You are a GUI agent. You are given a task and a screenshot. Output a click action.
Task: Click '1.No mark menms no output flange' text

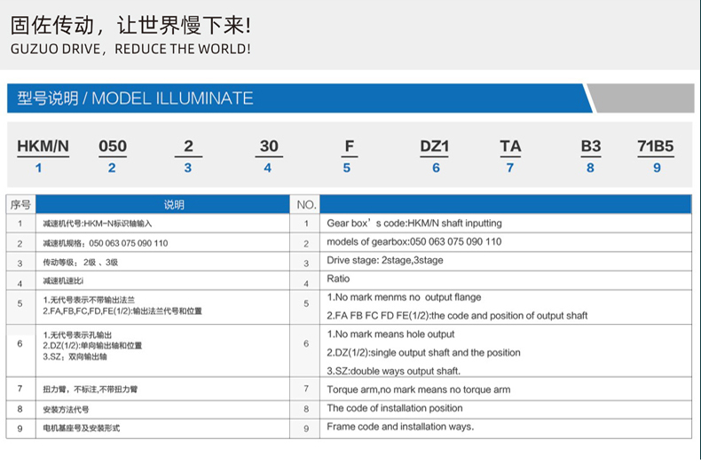pyautogui.click(x=404, y=297)
